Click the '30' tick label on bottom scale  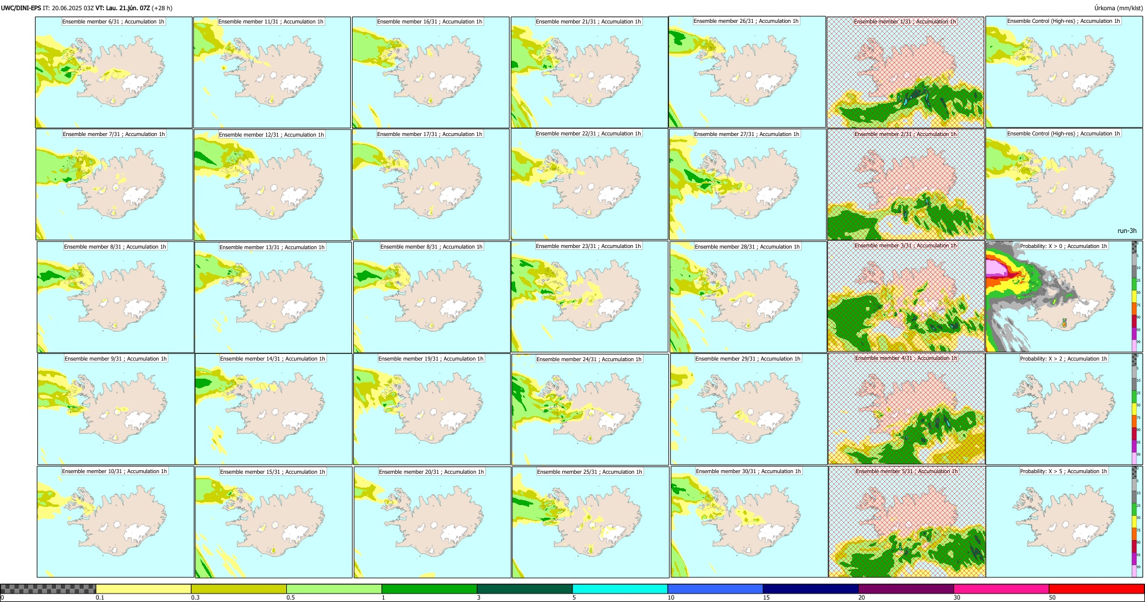tap(957, 598)
